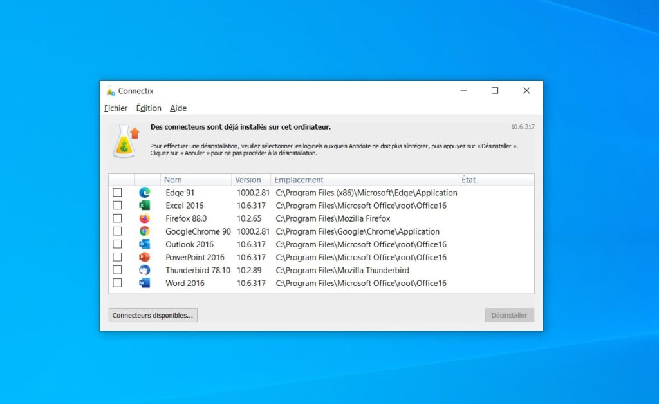Image resolution: width=659 pixels, height=404 pixels.
Task: Close the Connectix window
Action: [526, 90]
